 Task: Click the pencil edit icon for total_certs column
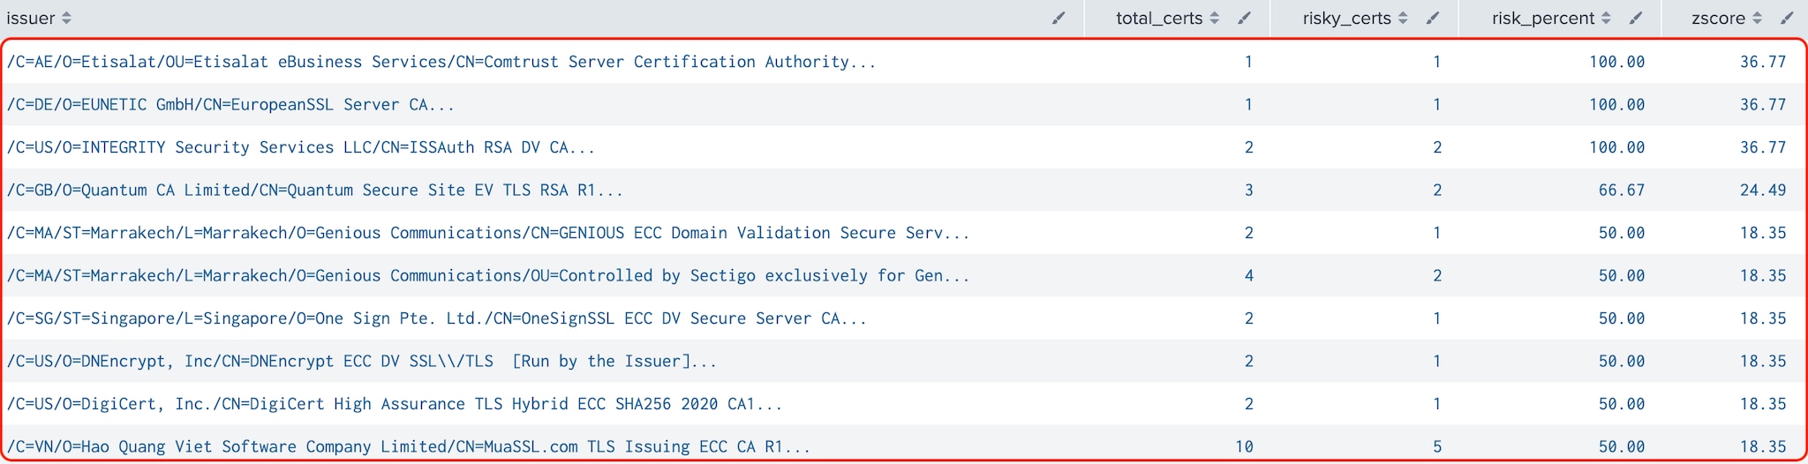[1244, 18]
